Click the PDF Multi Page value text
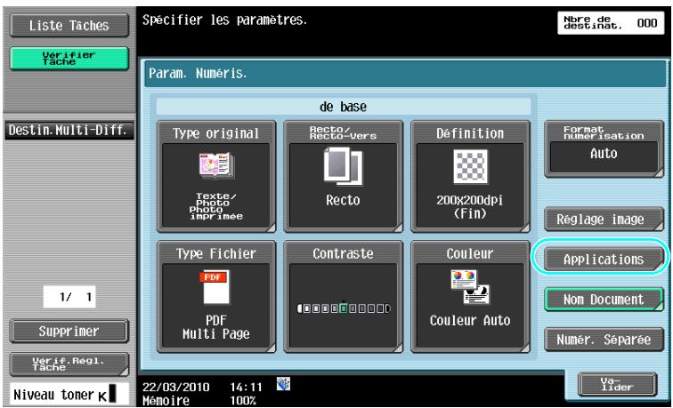673x408 pixels. (x=216, y=327)
